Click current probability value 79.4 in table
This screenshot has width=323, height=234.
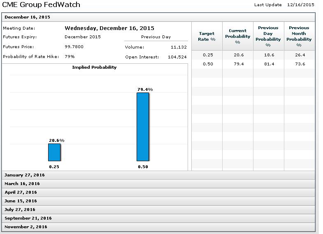point(239,64)
